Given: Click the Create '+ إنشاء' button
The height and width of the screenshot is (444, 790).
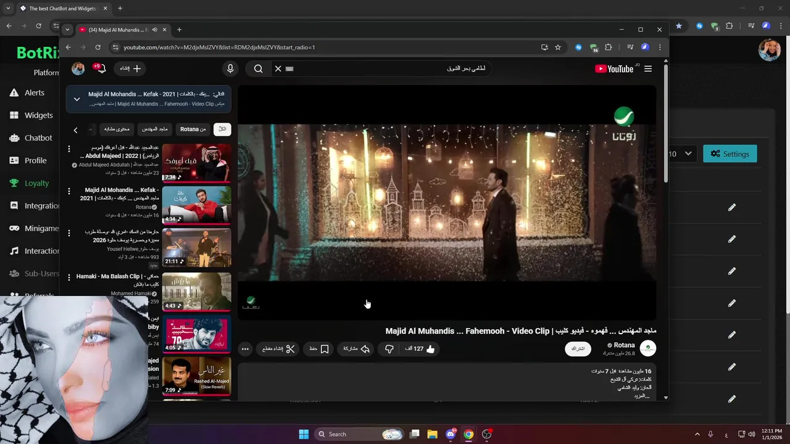Looking at the screenshot, I should 130,68.
